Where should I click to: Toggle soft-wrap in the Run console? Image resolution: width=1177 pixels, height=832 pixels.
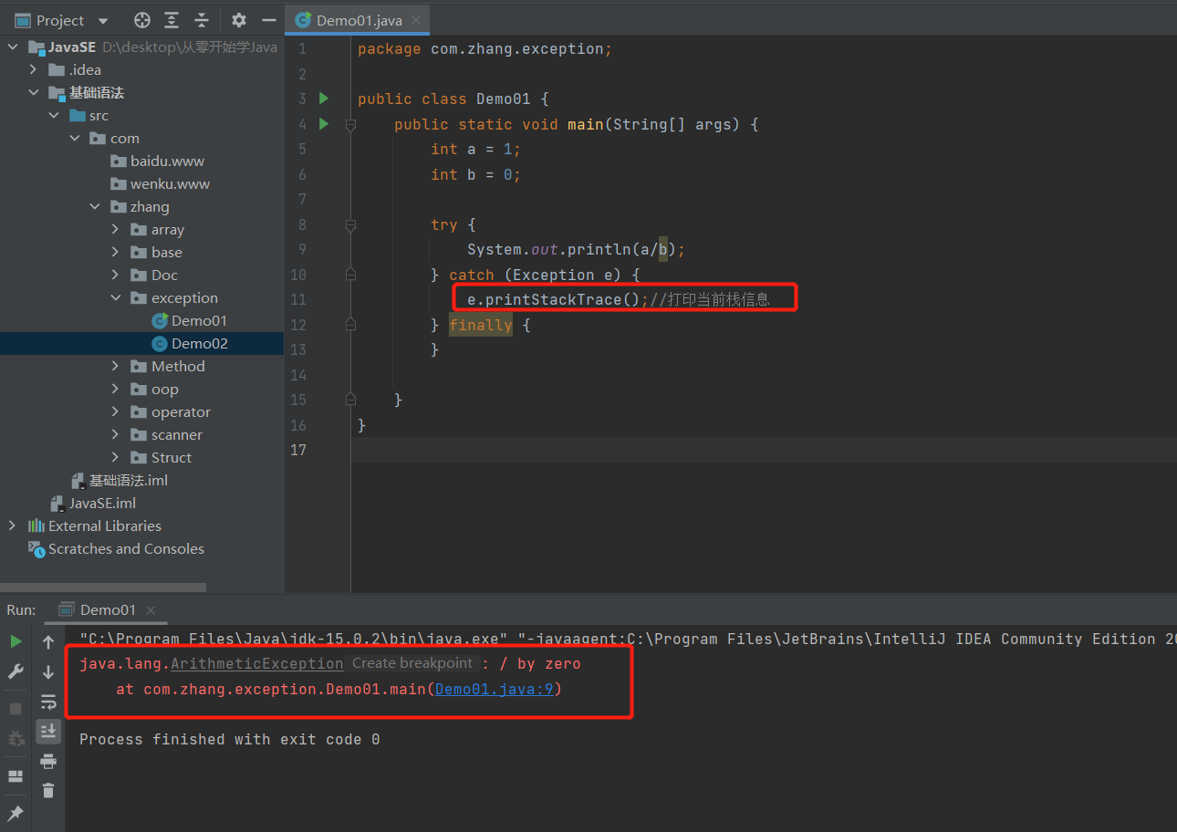48,702
